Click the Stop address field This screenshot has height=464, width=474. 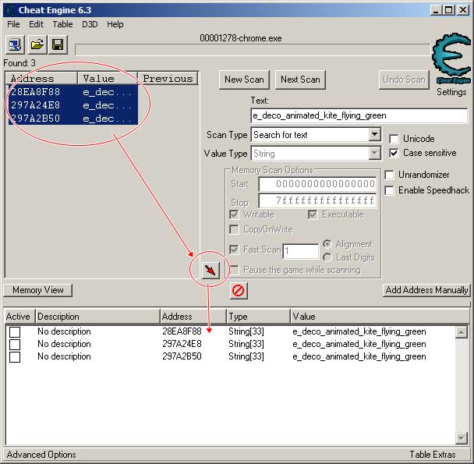pos(318,200)
